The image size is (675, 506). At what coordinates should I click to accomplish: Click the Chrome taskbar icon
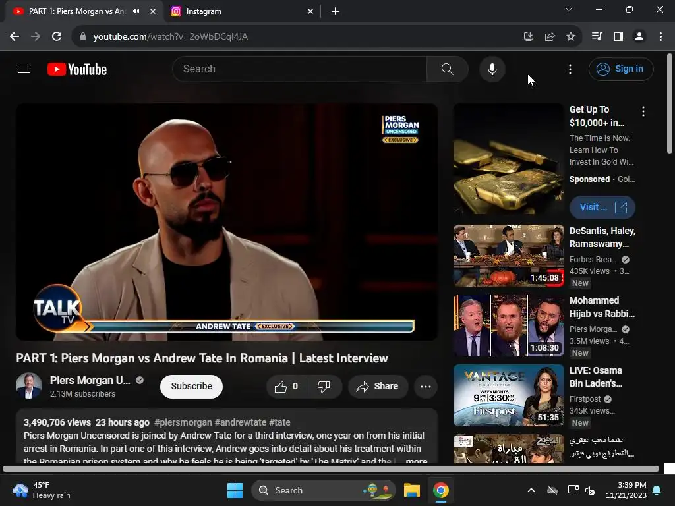coord(441,490)
